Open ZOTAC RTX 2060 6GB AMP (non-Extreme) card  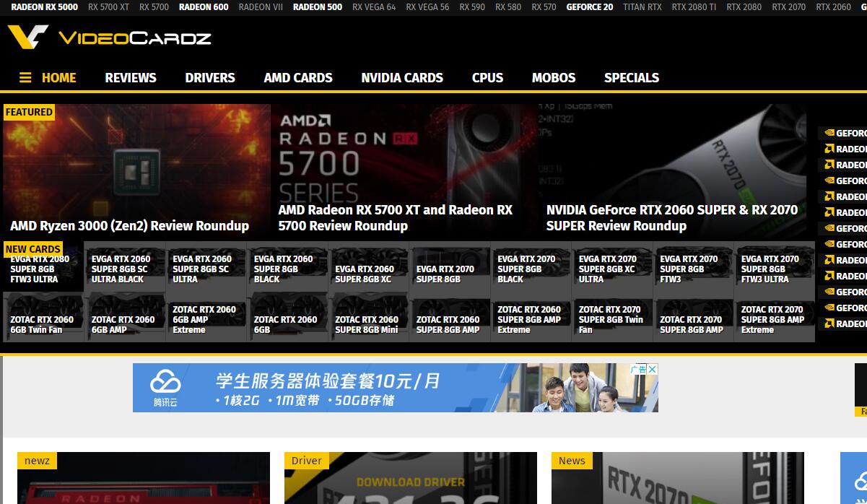(125, 317)
